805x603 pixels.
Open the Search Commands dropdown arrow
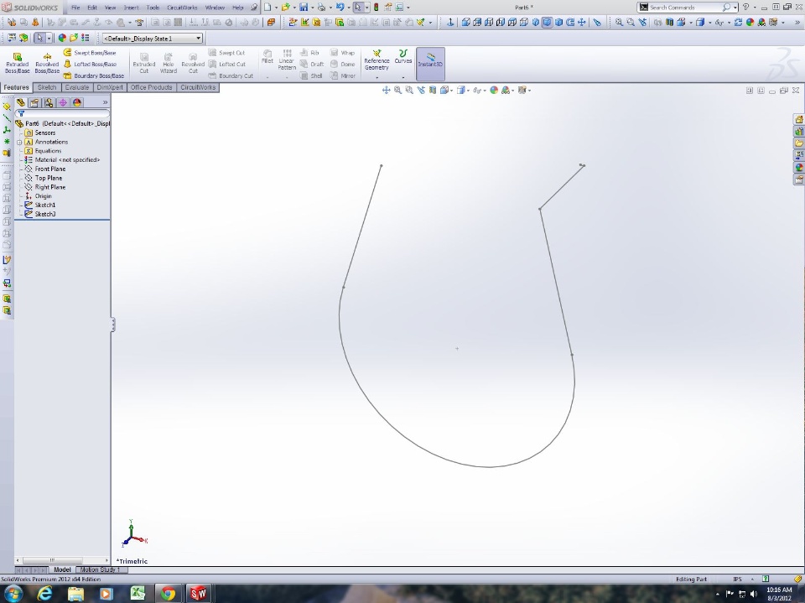735,8
